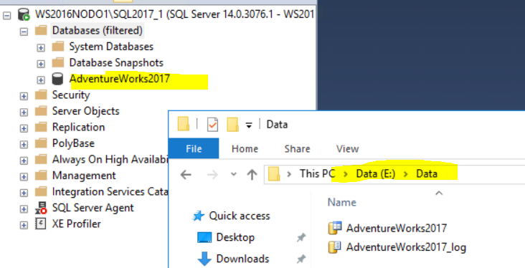This screenshot has height=268, width=525.
Task: Expand the SQL Server Agent node
Action: (24, 209)
